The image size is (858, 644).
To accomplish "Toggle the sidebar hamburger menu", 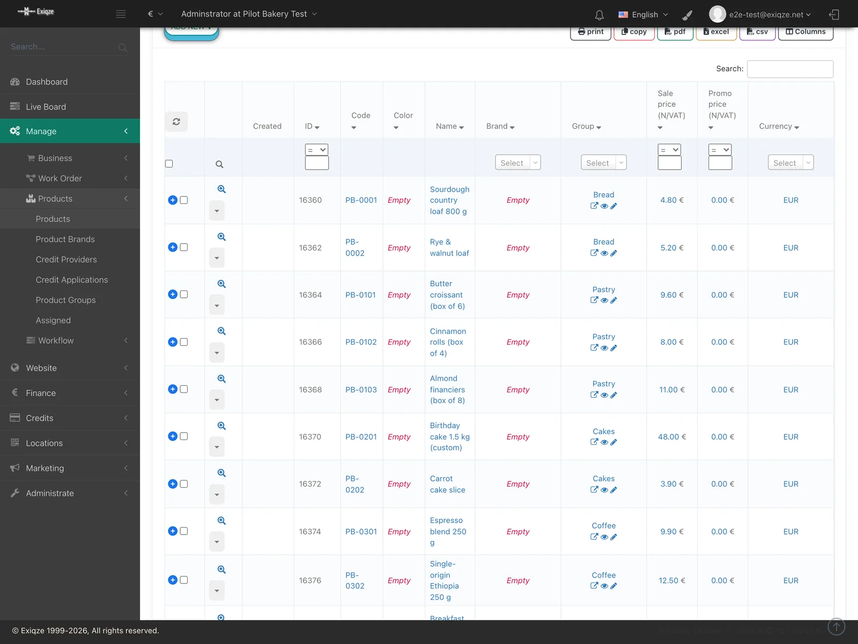I will point(121,14).
